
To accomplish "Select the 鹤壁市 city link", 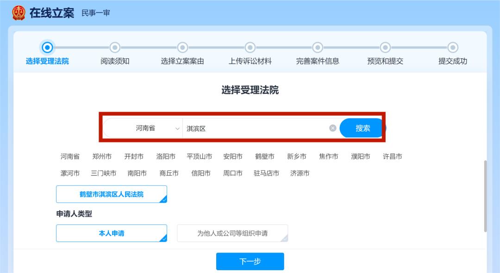I will [x=265, y=157].
